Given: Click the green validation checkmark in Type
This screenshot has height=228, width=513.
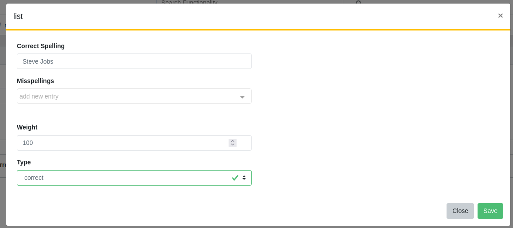Looking at the screenshot, I should pyautogui.click(x=235, y=178).
